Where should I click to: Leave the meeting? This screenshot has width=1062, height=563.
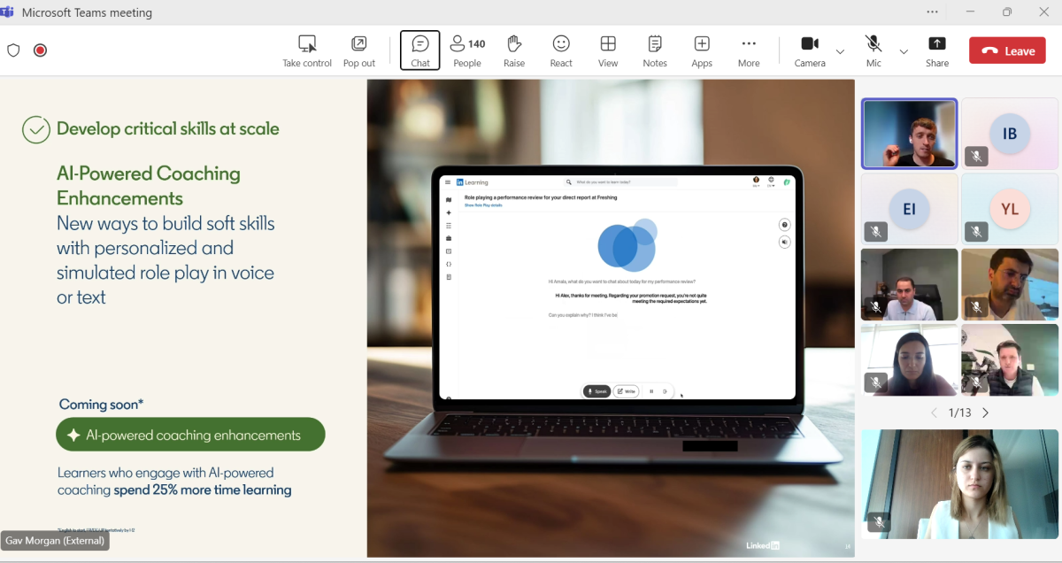(1007, 50)
